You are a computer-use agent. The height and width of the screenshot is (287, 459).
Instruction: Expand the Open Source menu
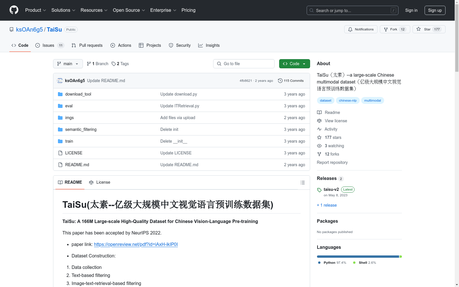129,10
